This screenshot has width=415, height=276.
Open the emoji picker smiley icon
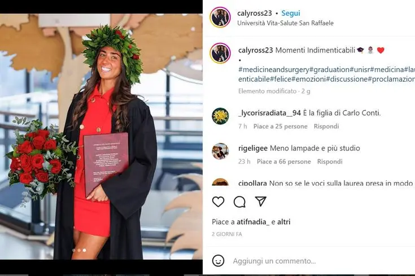[x=218, y=261]
